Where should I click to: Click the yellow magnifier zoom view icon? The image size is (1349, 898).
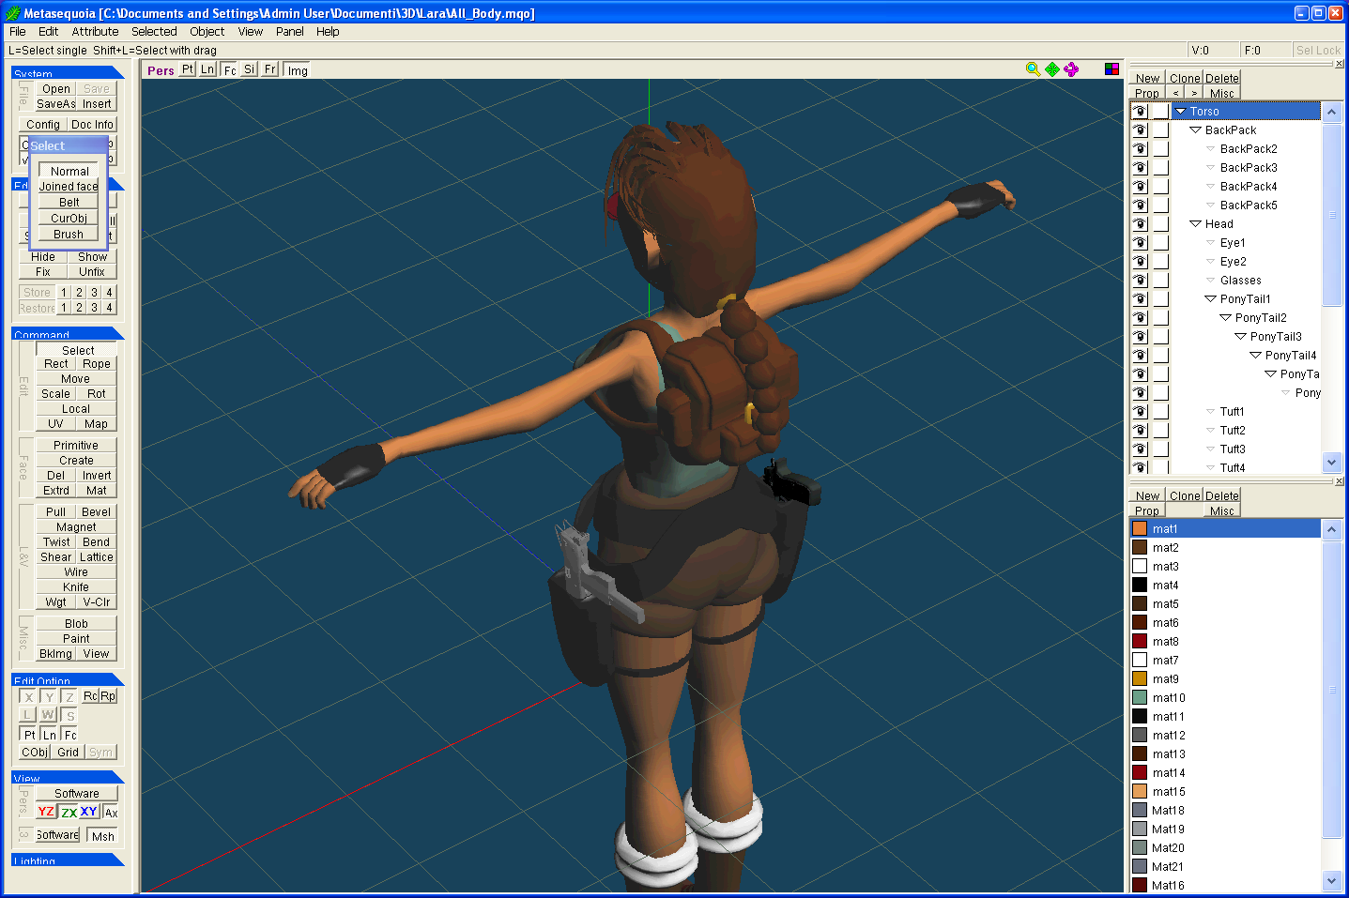click(1033, 69)
